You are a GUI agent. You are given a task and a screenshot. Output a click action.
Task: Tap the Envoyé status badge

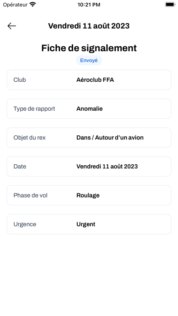(89, 60)
